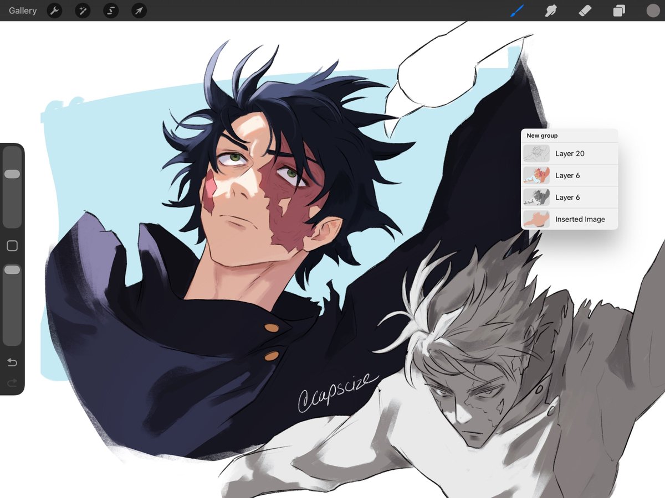Open the active color picker
Screen dimensions: 665x498
coord(653,11)
